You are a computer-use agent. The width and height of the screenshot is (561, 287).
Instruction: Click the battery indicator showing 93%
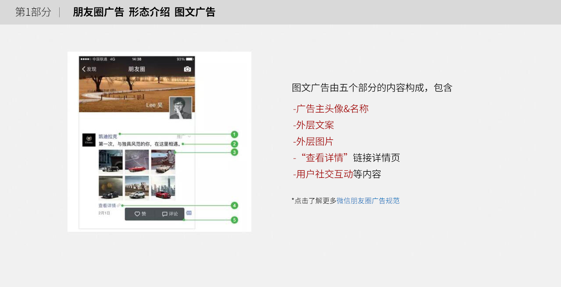185,59
